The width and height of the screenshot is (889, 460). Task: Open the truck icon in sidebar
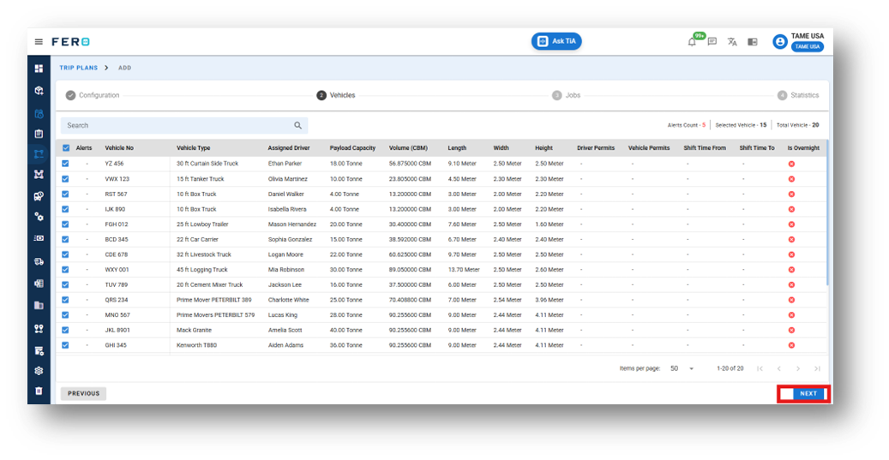coord(39,261)
